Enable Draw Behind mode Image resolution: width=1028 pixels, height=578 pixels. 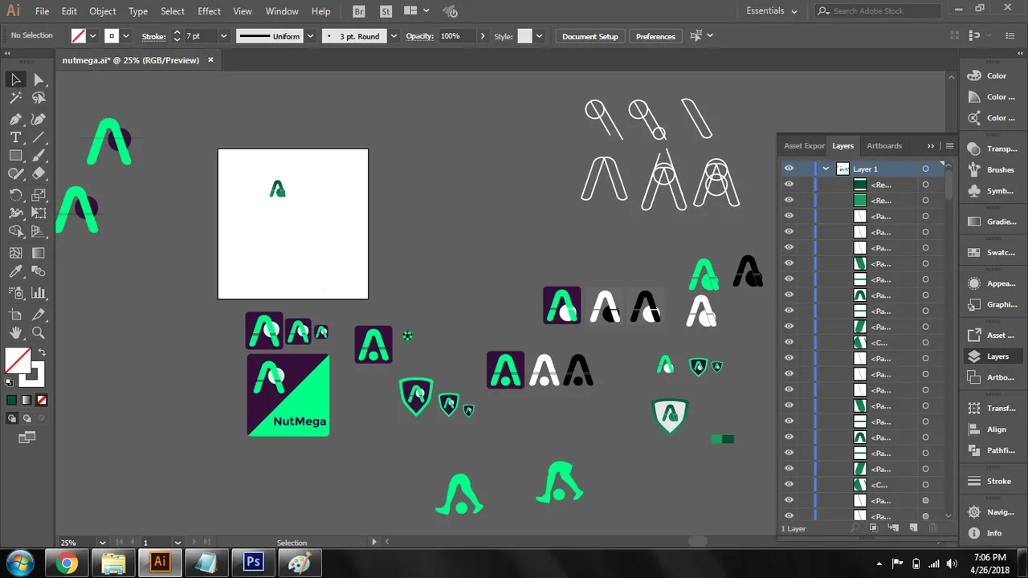coord(27,418)
